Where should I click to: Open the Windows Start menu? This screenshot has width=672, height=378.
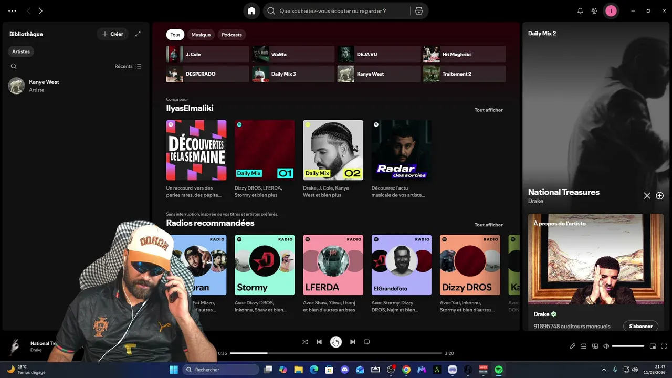tap(173, 370)
